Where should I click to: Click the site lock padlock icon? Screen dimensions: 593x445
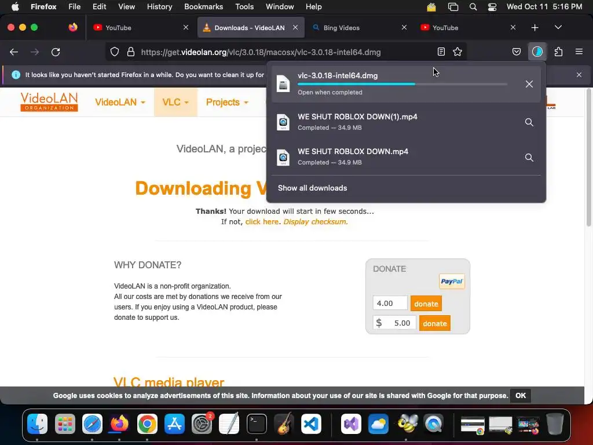(131, 52)
